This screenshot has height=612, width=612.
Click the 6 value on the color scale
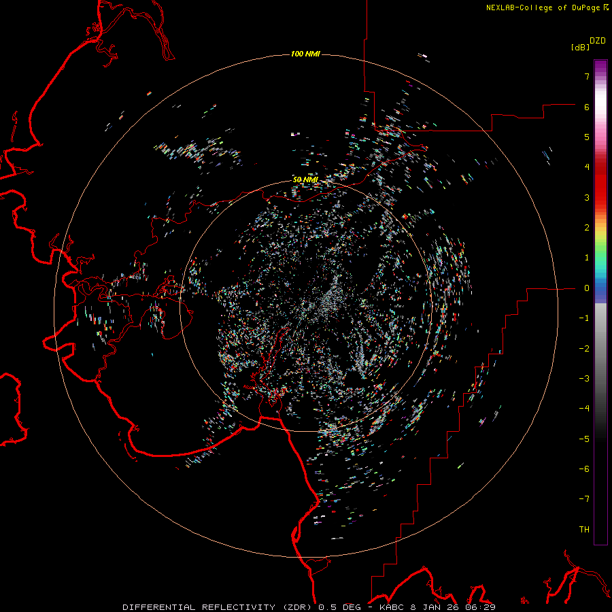[587, 107]
